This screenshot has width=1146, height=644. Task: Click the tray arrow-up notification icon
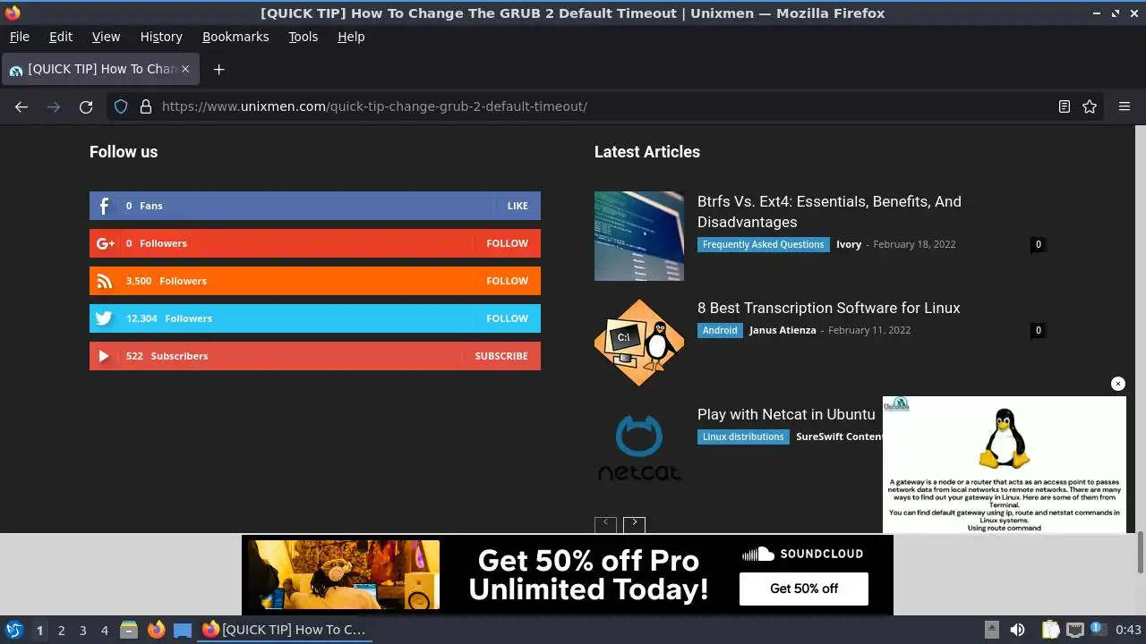pyautogui.click(x=992, y=630)
